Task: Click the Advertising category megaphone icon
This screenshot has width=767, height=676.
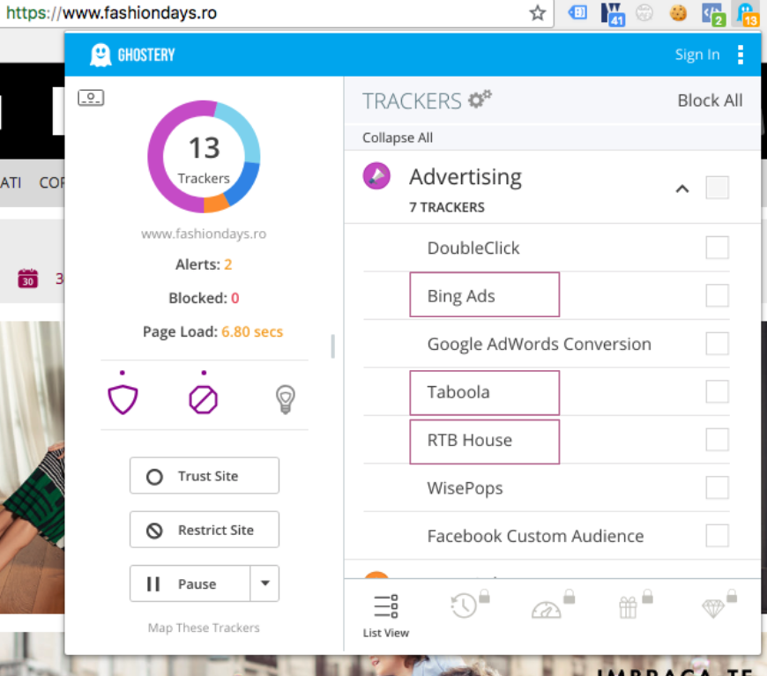Action: click(x=376, y=176)
